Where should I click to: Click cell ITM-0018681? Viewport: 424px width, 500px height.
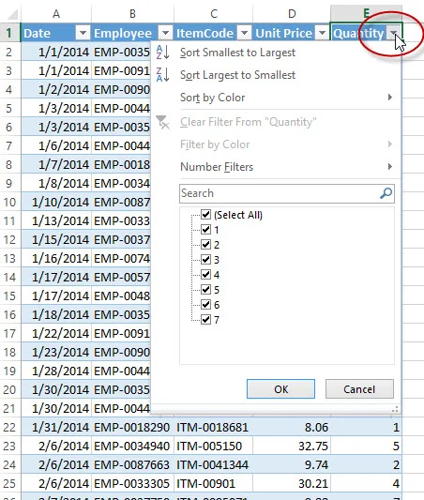click(x=214, y=427)
